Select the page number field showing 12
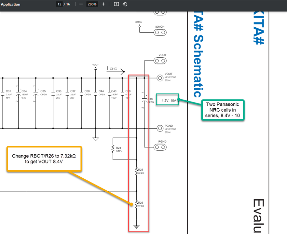Image resolution: width=287 pixels, height=234 pixels. click(x=60, y=4)
